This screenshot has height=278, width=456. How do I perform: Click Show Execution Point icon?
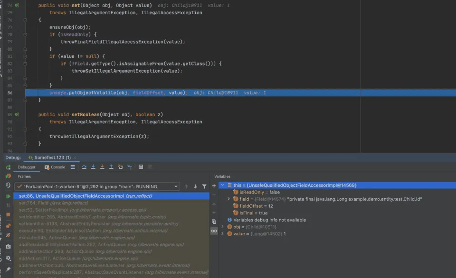(73, 167)
